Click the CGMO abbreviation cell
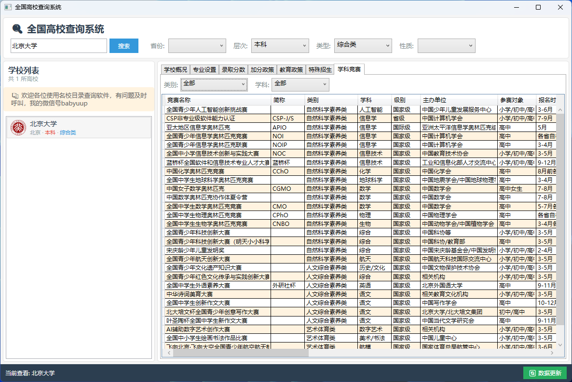Screen dimensions: 572x382 pos(287,189)
